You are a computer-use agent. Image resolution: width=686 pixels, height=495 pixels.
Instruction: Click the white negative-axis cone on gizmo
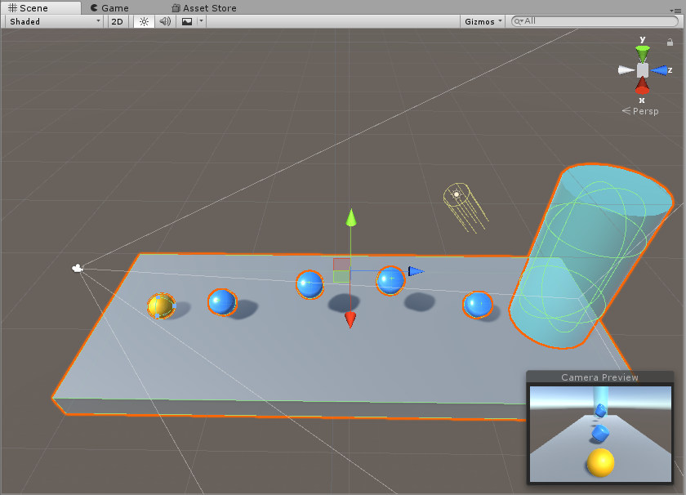tap(626, 70)
